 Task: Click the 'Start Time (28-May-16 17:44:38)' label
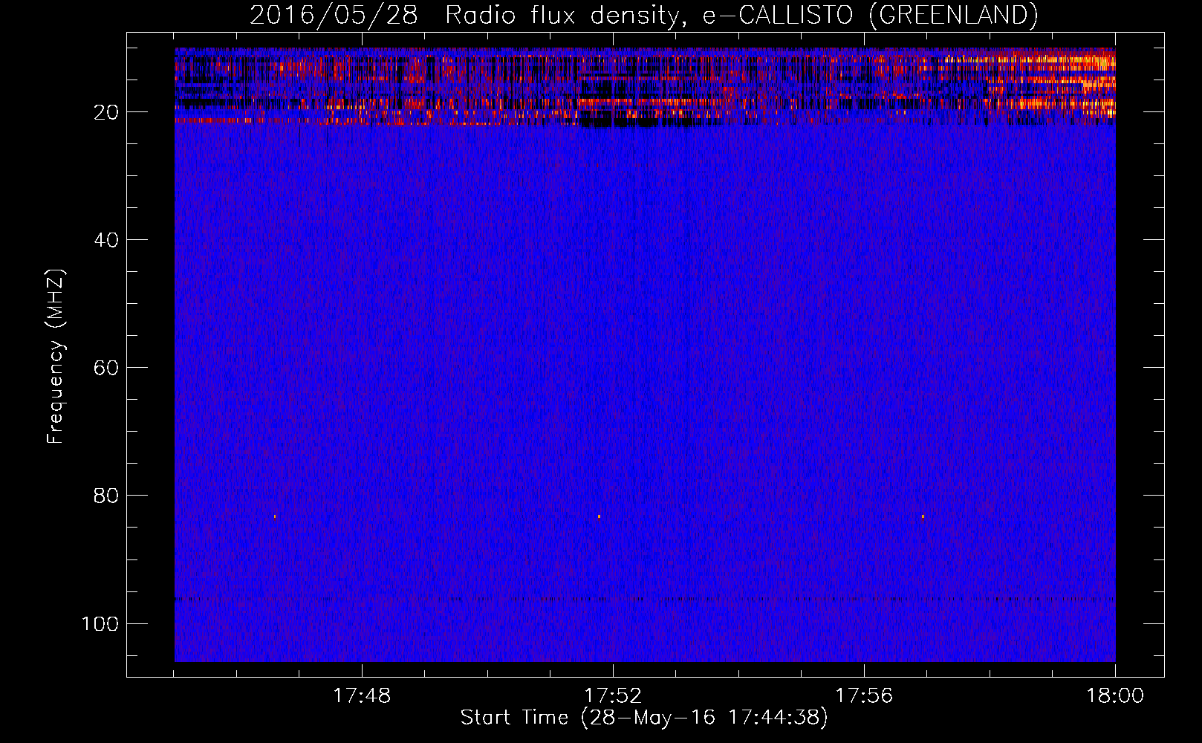pyautogui.click(x=643, y=718)
